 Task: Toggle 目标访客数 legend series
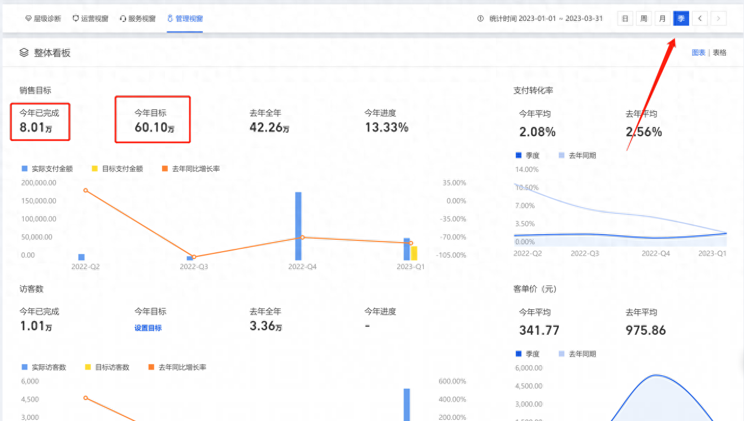point(107,367)
